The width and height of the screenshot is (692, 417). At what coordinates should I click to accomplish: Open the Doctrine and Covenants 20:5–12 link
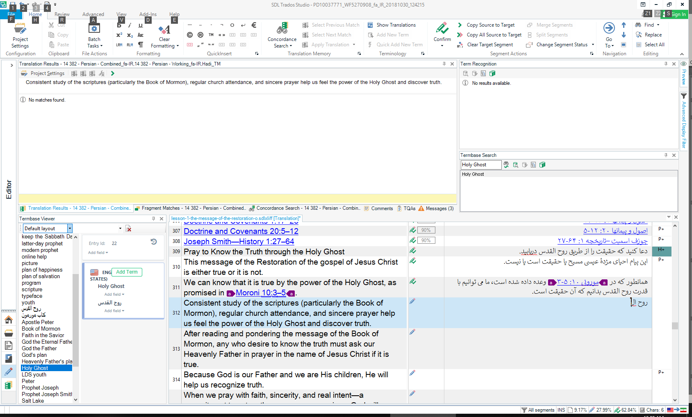(x=241, y=231)
